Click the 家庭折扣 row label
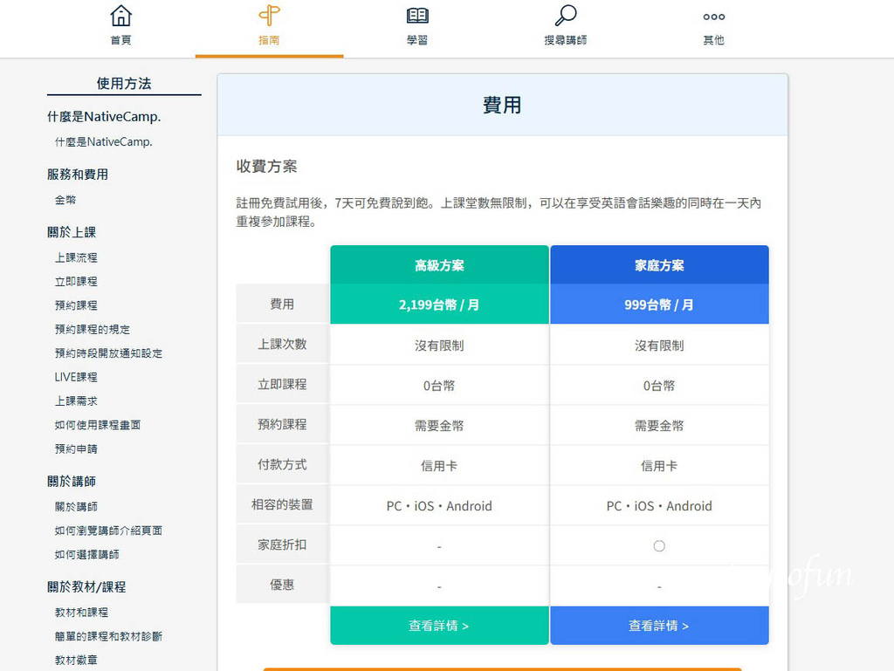Viewport: 894px width, 671px height. [282, 544]
